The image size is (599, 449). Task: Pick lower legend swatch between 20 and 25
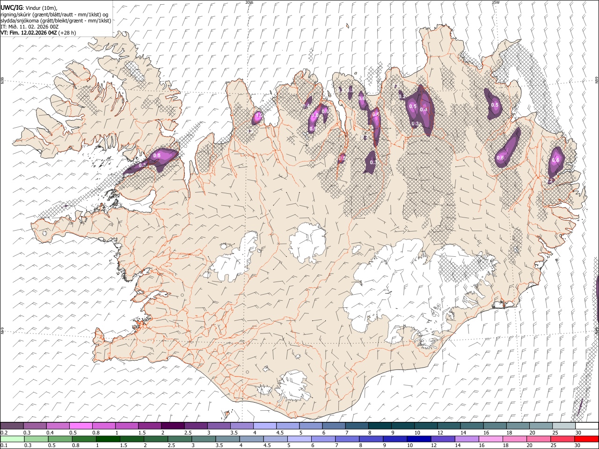[x=538, y=439]
